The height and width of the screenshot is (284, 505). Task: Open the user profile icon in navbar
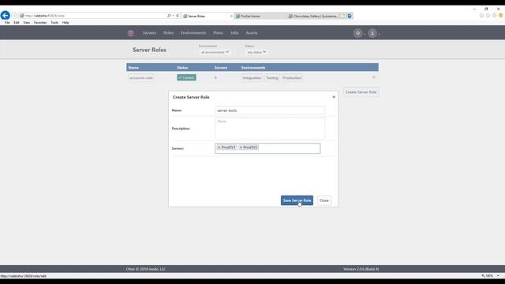(x=372, y=33)
